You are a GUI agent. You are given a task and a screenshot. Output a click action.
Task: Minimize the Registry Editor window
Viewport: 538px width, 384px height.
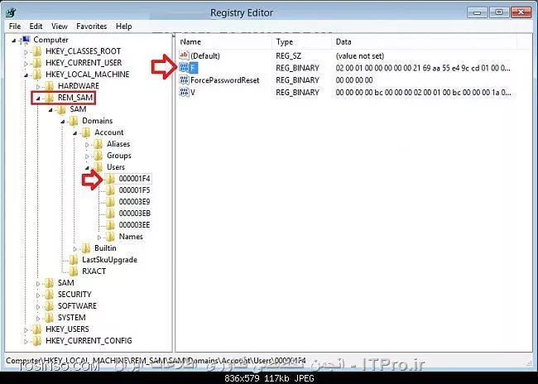coord(477,12)
